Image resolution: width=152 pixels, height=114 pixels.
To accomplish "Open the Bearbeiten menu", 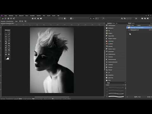I will coord(11,16).
